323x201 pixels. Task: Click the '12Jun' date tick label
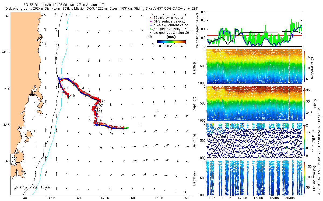[226, 198]
